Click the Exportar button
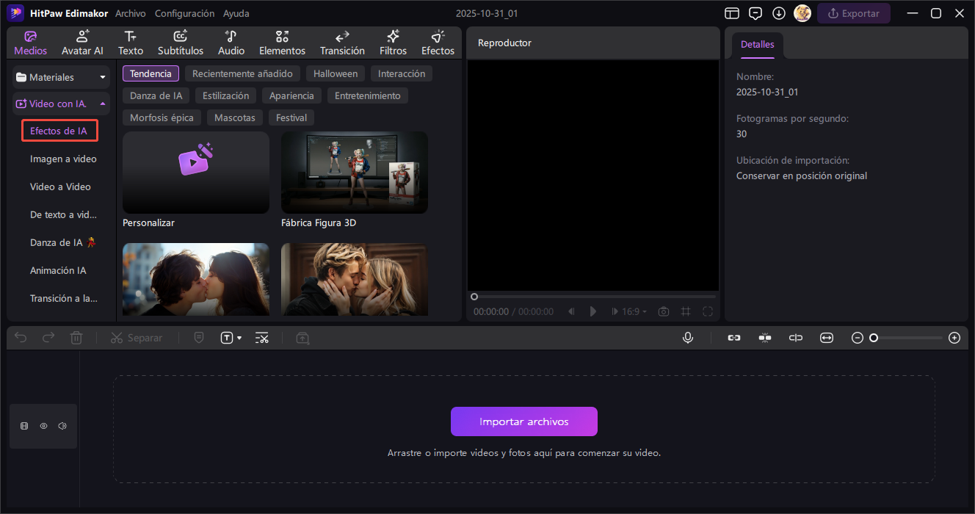975x514 pixels. 853,13
